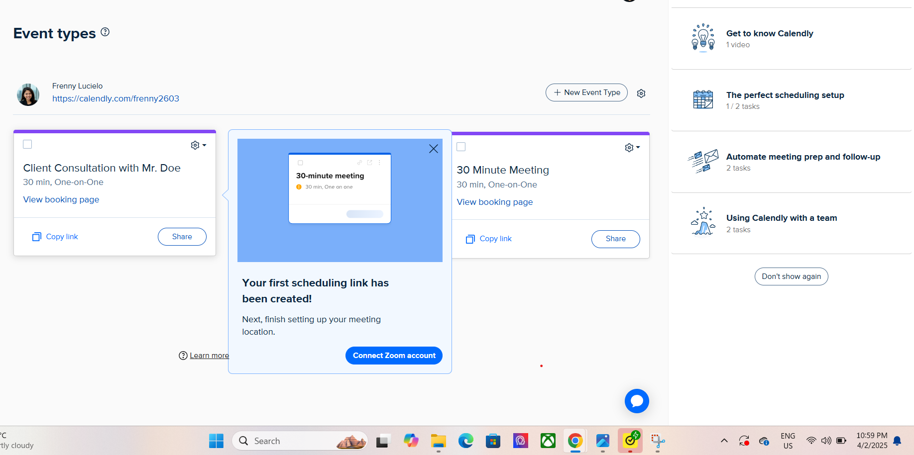Copy link for 30 Minute Meeting
This screenshot has width=914, height=455.
(489, 239)
